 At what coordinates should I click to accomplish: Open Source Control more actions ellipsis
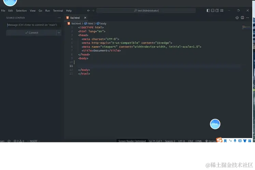pyautogui.click(x=59, y=18)
